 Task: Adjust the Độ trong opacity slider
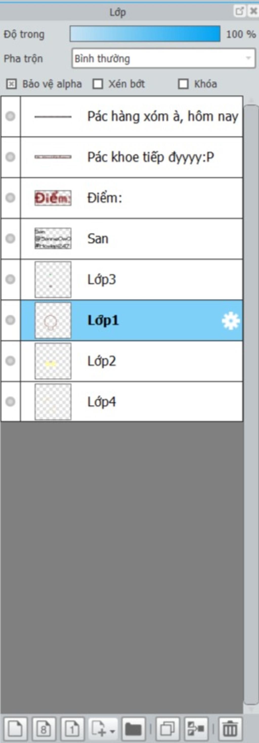(x=145, y=34)
